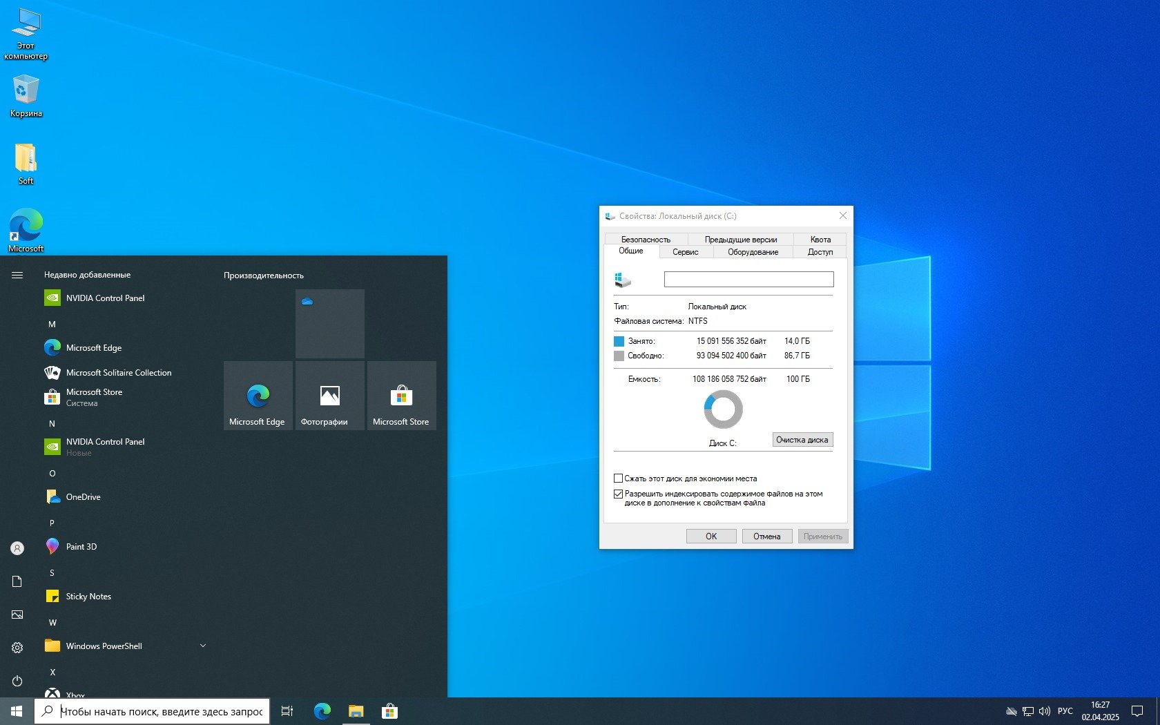Open the Сервис tab
Screen dimensions: 1160x725
685,252
